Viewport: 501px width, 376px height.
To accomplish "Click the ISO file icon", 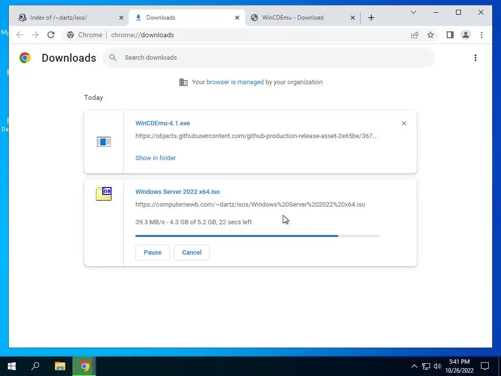I will click(104, 194).
